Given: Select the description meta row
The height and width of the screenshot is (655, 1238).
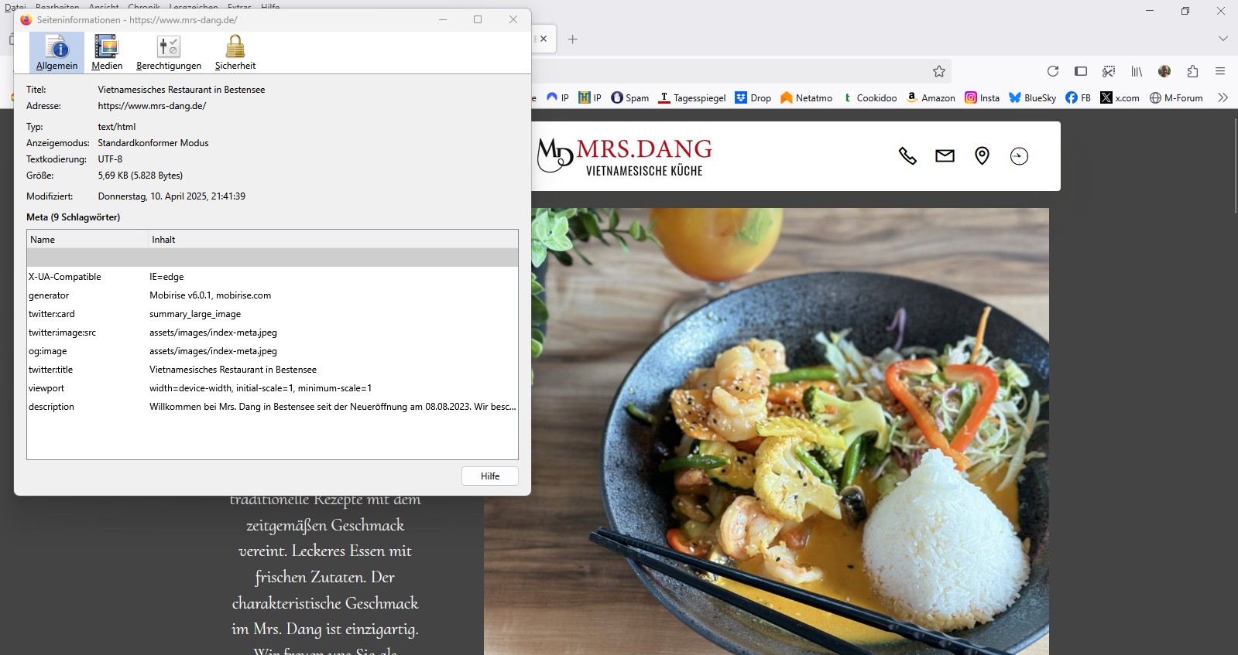Looking at the screenshot, I should 273,407.
